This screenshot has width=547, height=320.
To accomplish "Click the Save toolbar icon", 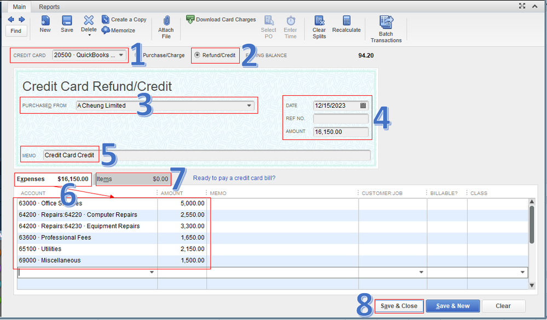I will tap(67, 24).
